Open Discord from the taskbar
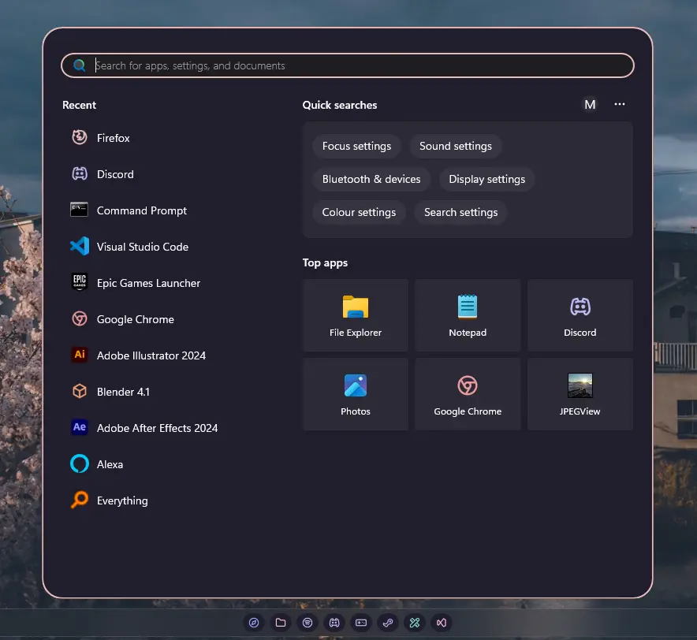This screenshot has height=640, width=697. pos(334,623)
